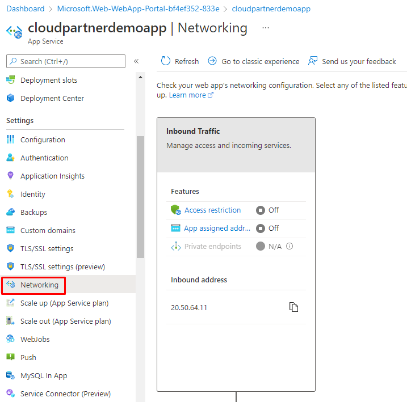Open Networking in the Settings menu

pos(39,285)
